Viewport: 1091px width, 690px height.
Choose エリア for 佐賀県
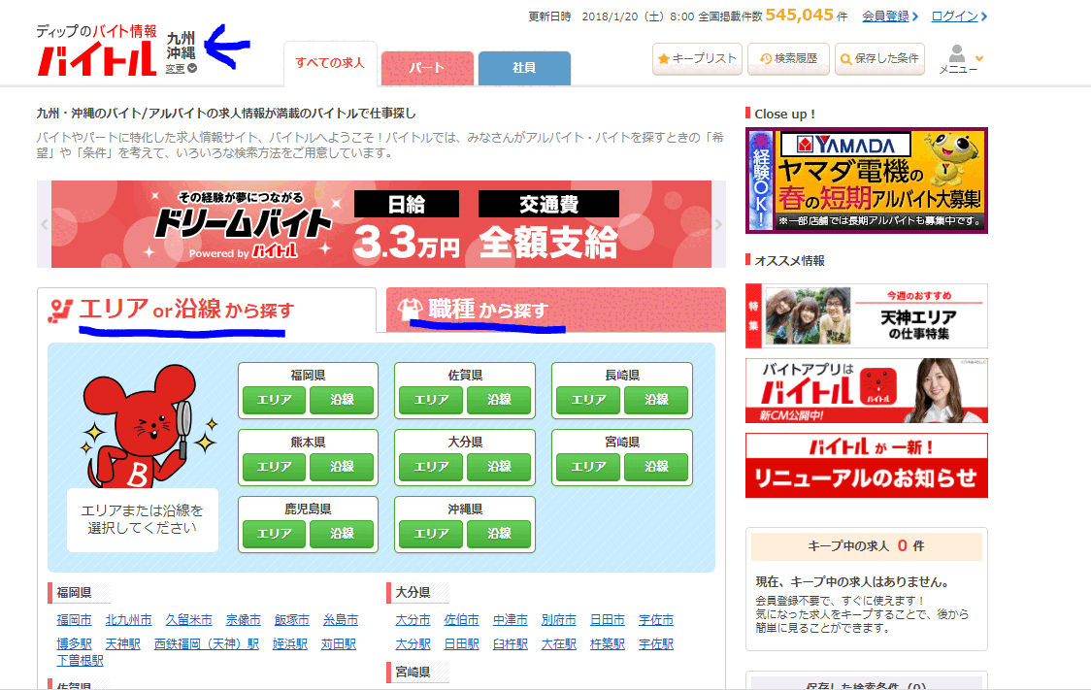[431, 400]
